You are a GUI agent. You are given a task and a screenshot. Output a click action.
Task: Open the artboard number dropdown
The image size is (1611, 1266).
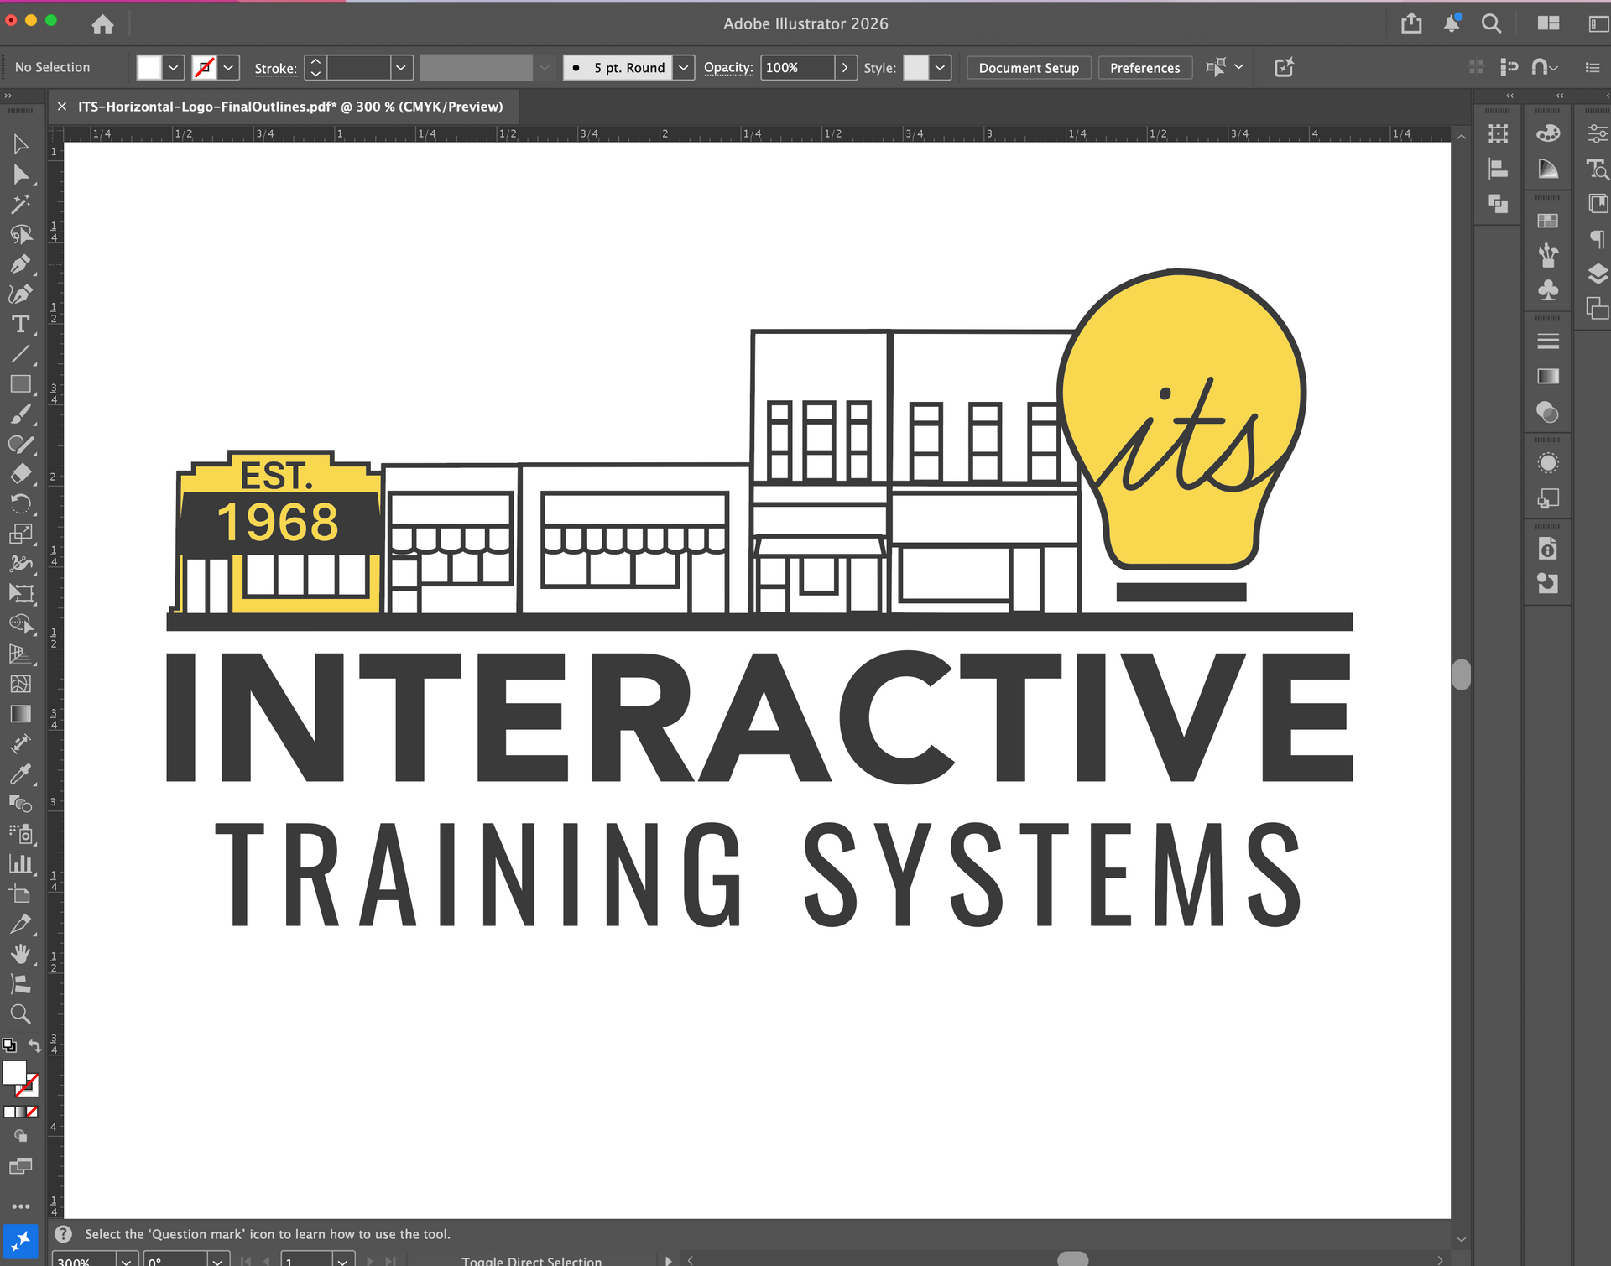click(x=342, y=1260)
